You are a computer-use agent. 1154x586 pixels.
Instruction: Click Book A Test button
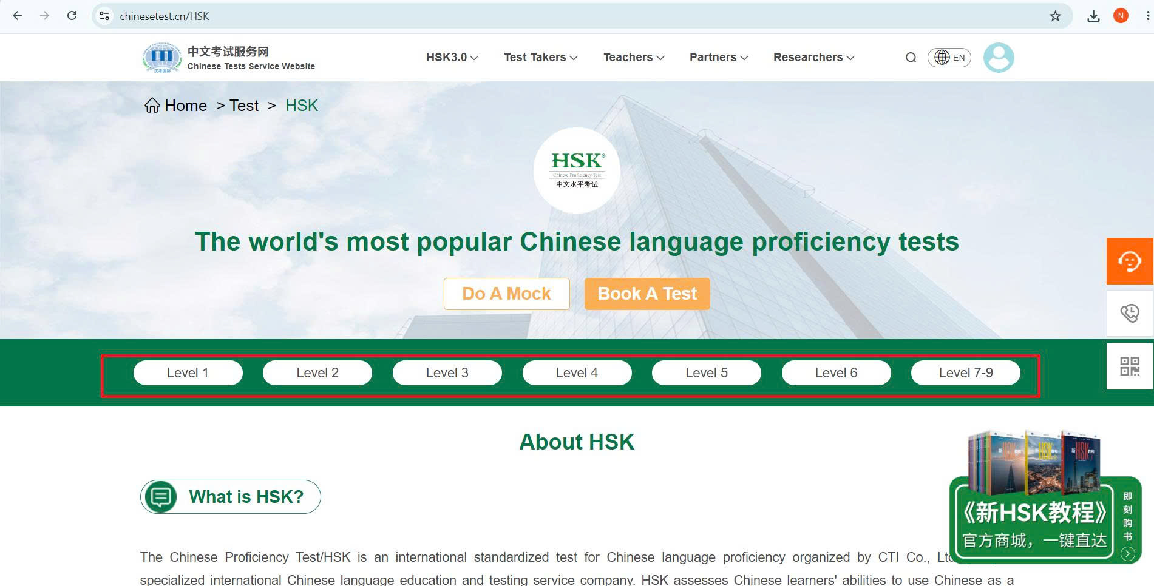tap(647, 294)
